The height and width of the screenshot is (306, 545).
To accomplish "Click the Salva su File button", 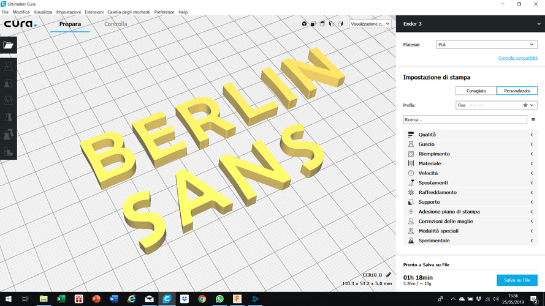I will pyautogui.click(x=517, y=280).
